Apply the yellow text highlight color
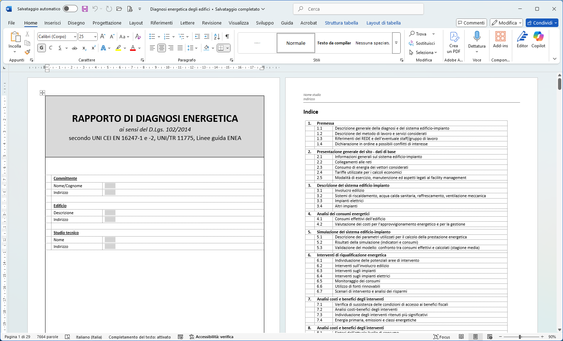Image resolution: width=563 pixels, height=341 pixels. point(119,48)
